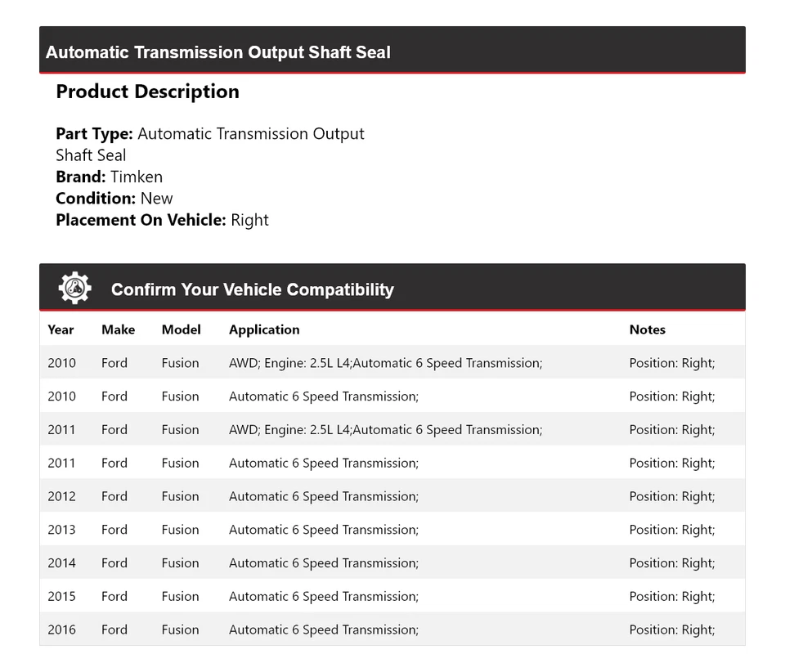Click the Make column header
The width and height of the screenshot is (785, 672).
click(x=118, y=329)
